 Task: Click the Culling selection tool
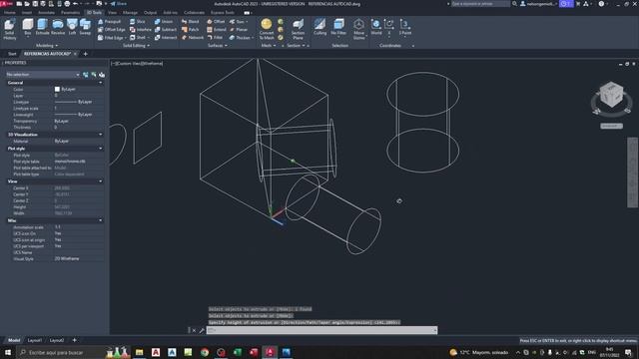coord(319,27)
